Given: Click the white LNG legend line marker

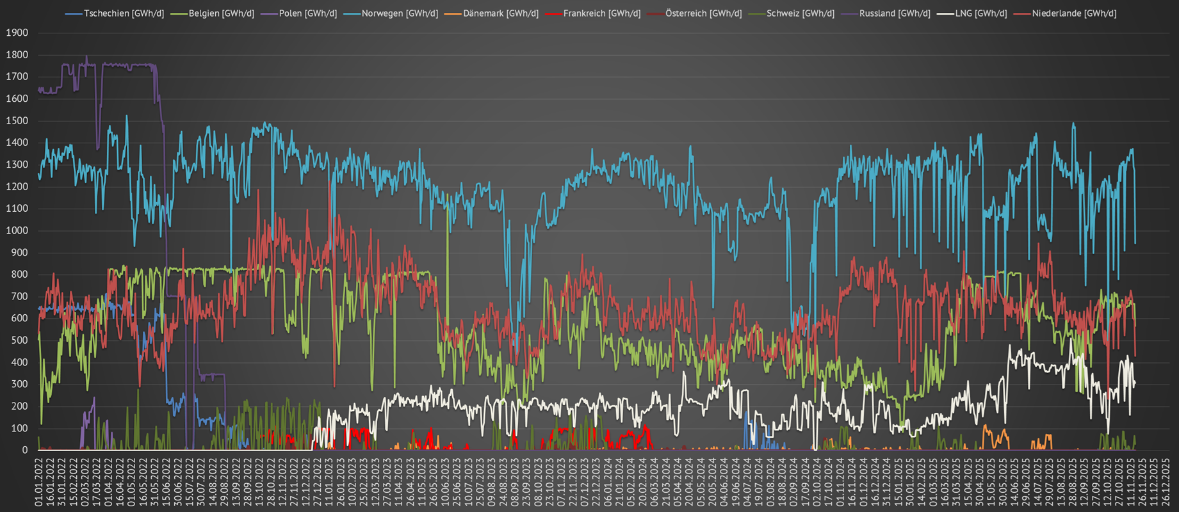Looking at the screenshot, I should [x=945, y=13].
